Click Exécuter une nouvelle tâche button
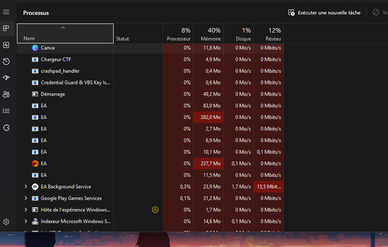Screen dimensions: 388x247 pos(324,13)
